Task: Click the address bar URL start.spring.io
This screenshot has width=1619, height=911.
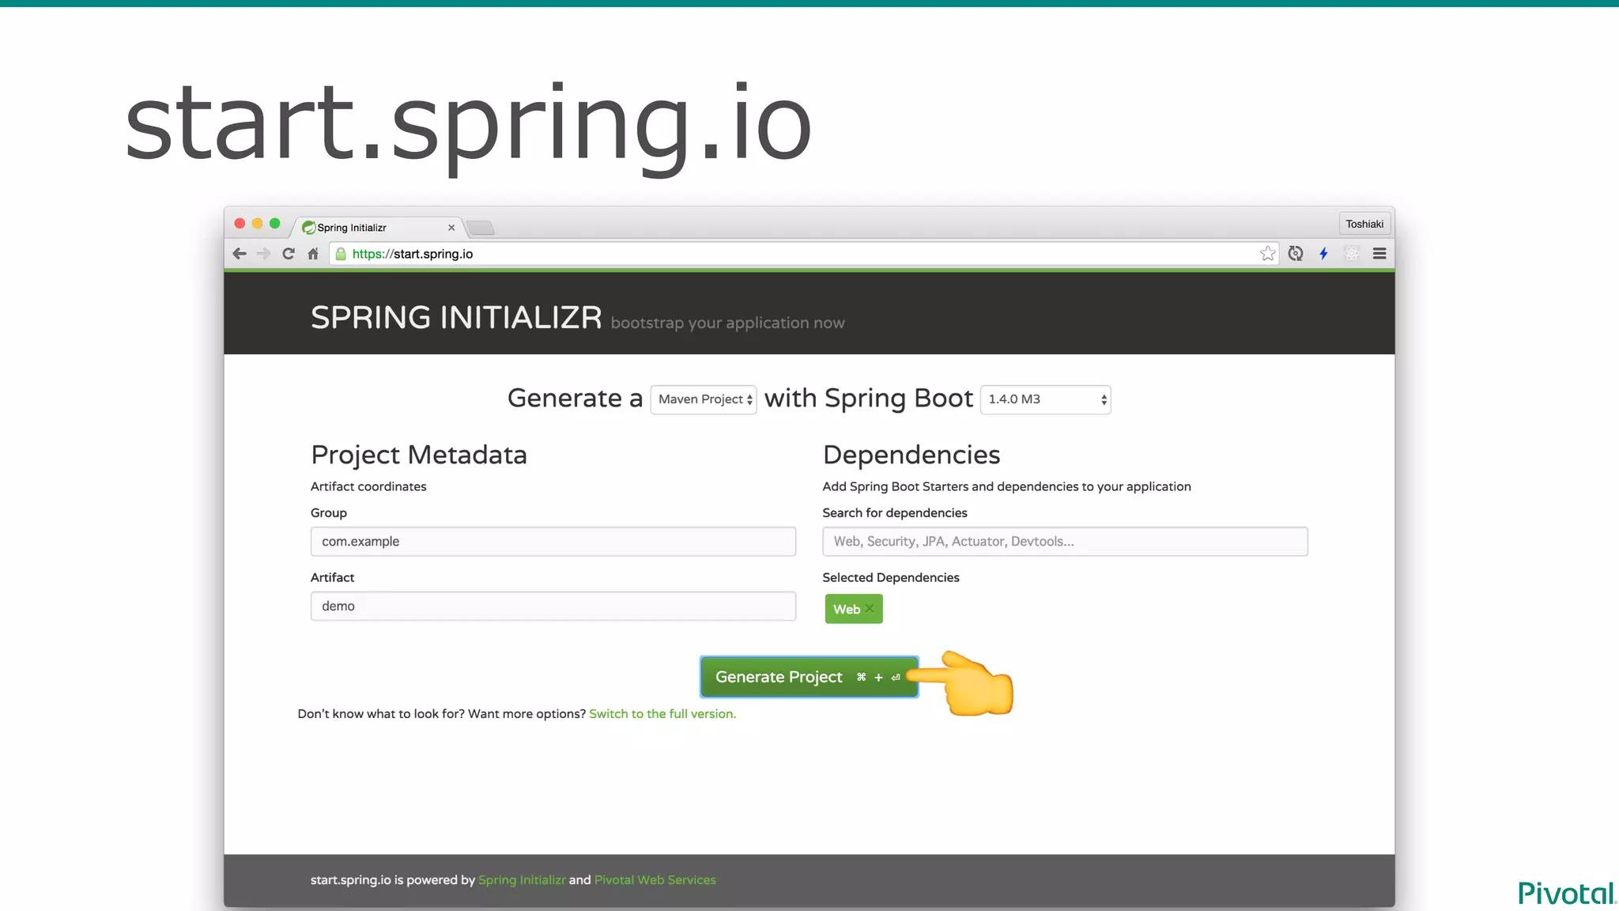Action: [x=413, y=254]
